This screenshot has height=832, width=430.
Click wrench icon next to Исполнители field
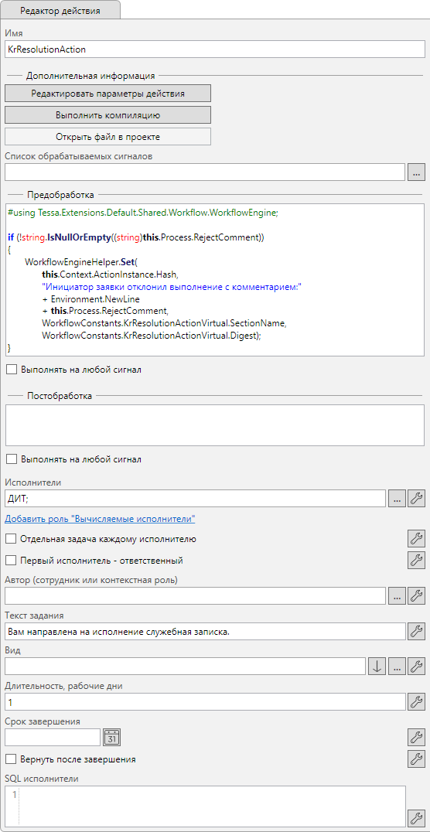tap(416, 498)
